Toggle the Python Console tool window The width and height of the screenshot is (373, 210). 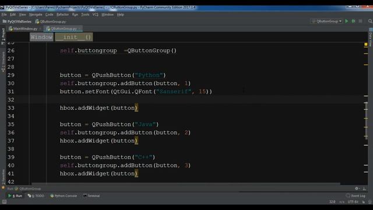[64, 196]
